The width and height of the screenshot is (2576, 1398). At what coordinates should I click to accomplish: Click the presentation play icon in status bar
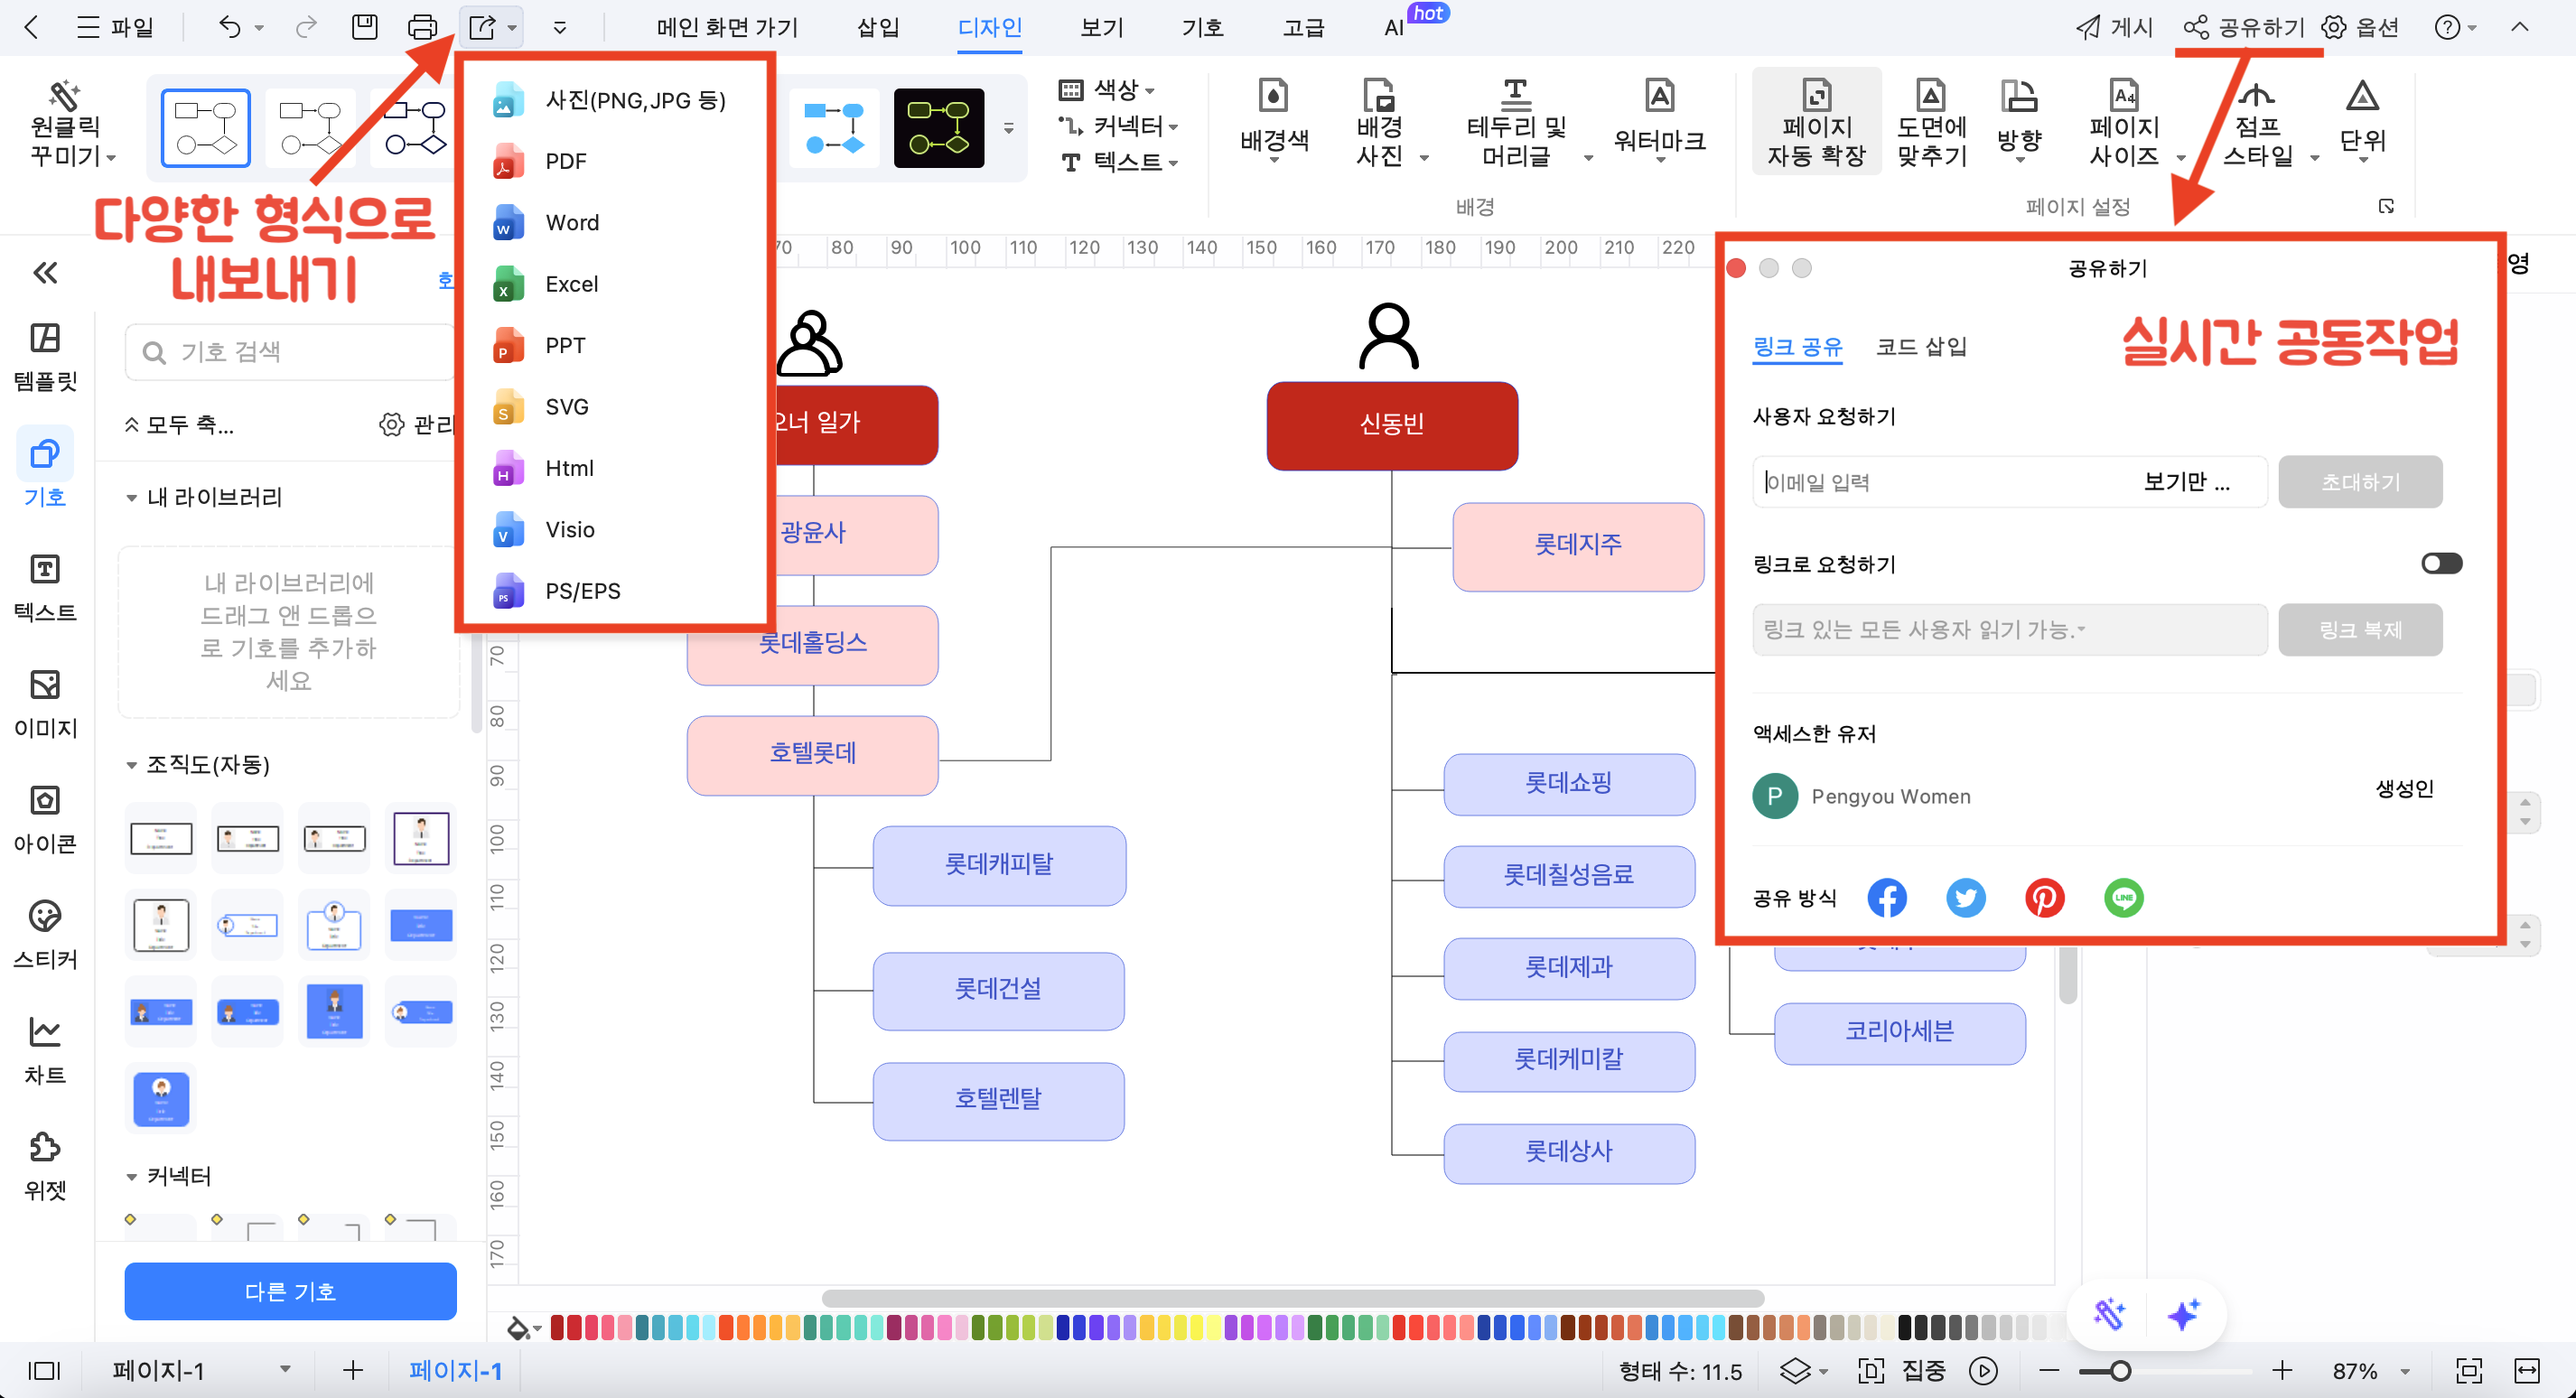pos(1984,1370)
